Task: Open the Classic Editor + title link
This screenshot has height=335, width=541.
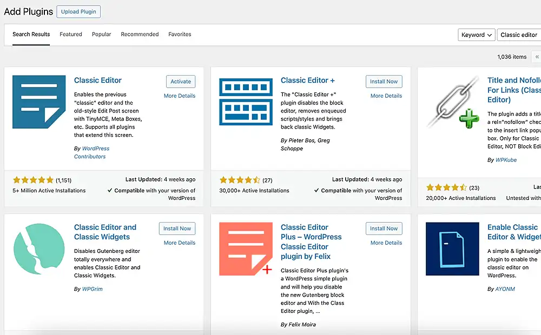Action: tap(308, 81)
